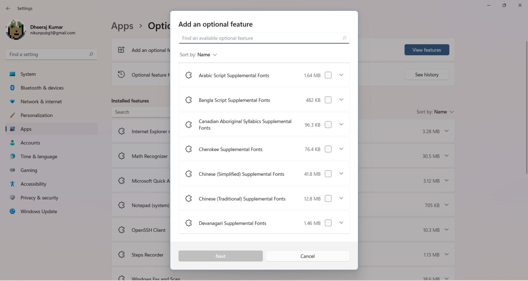Click the Personalization brush icon
This screenshot has width=528, height=281.
point(12,115)
